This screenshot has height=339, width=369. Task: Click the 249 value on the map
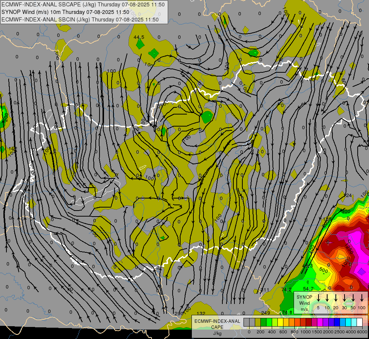click(266, 313)
